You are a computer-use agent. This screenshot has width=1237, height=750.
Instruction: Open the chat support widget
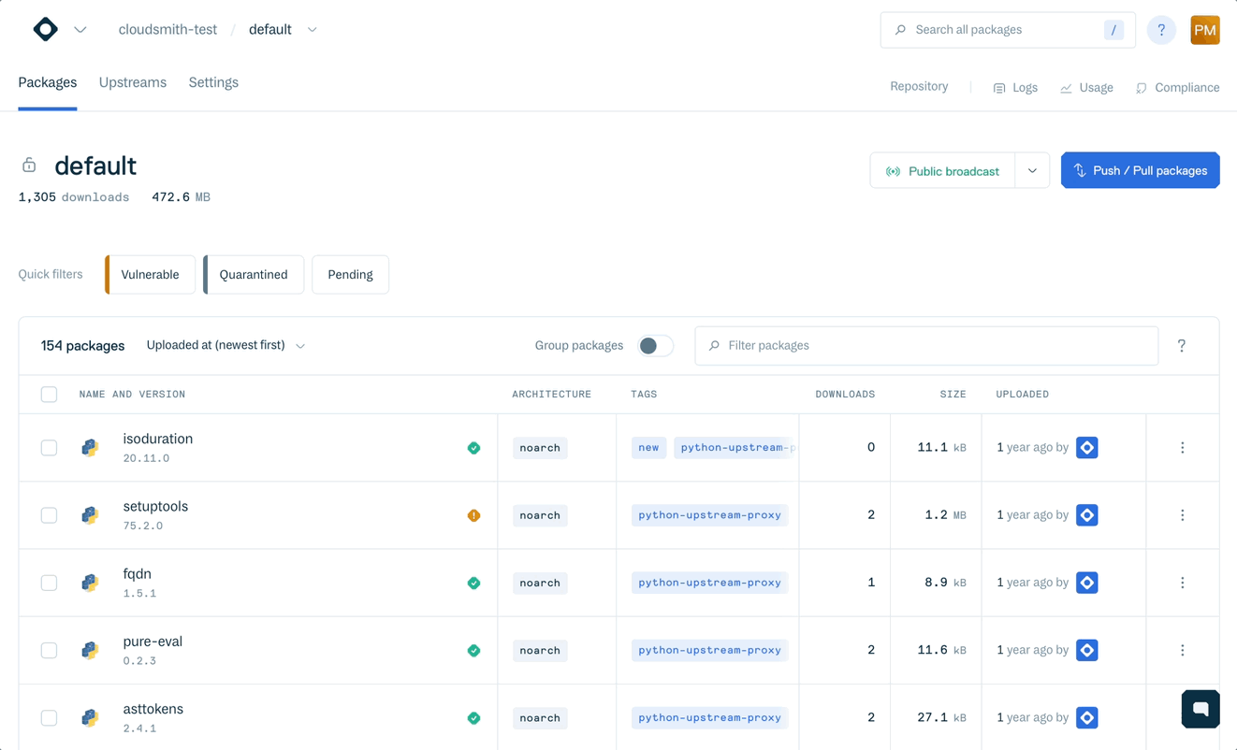(x=1201, y=709)
